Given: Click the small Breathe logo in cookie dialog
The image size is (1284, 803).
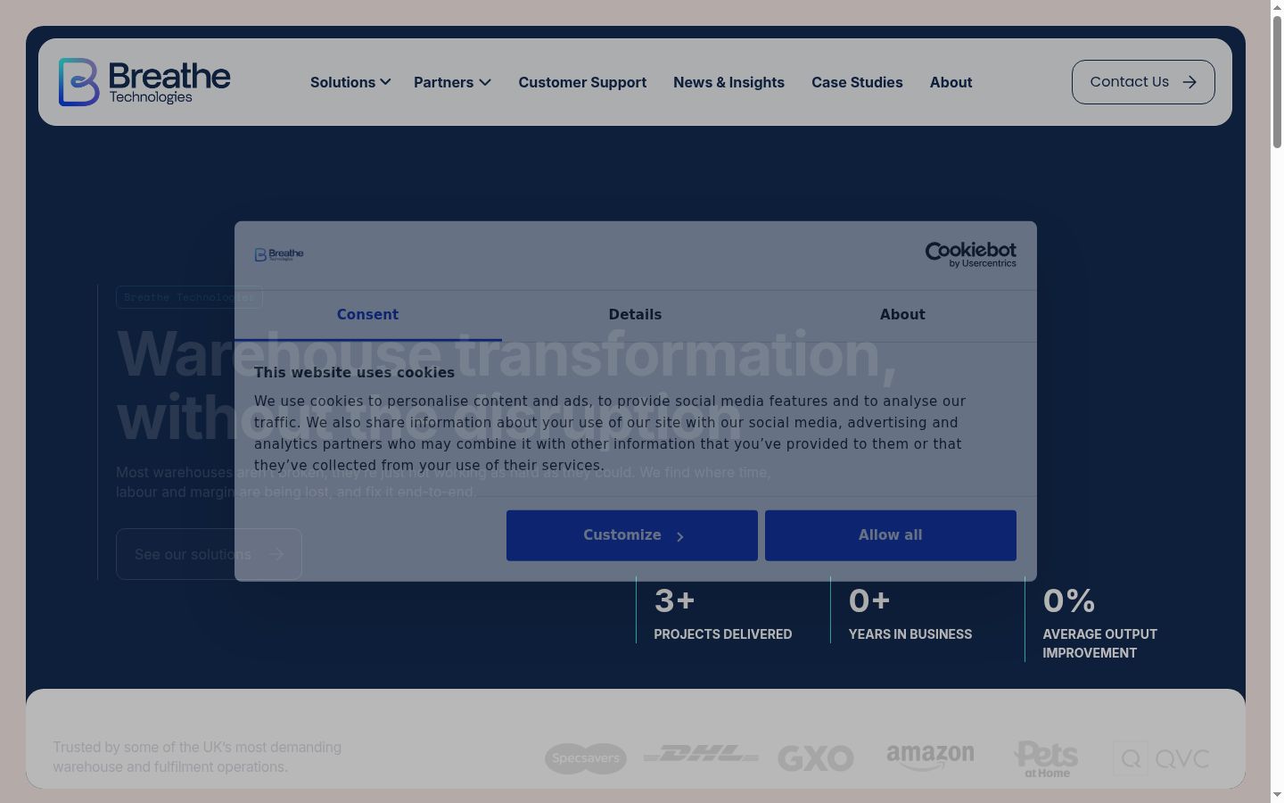Looking at the screenshot, I should (279, 254).
